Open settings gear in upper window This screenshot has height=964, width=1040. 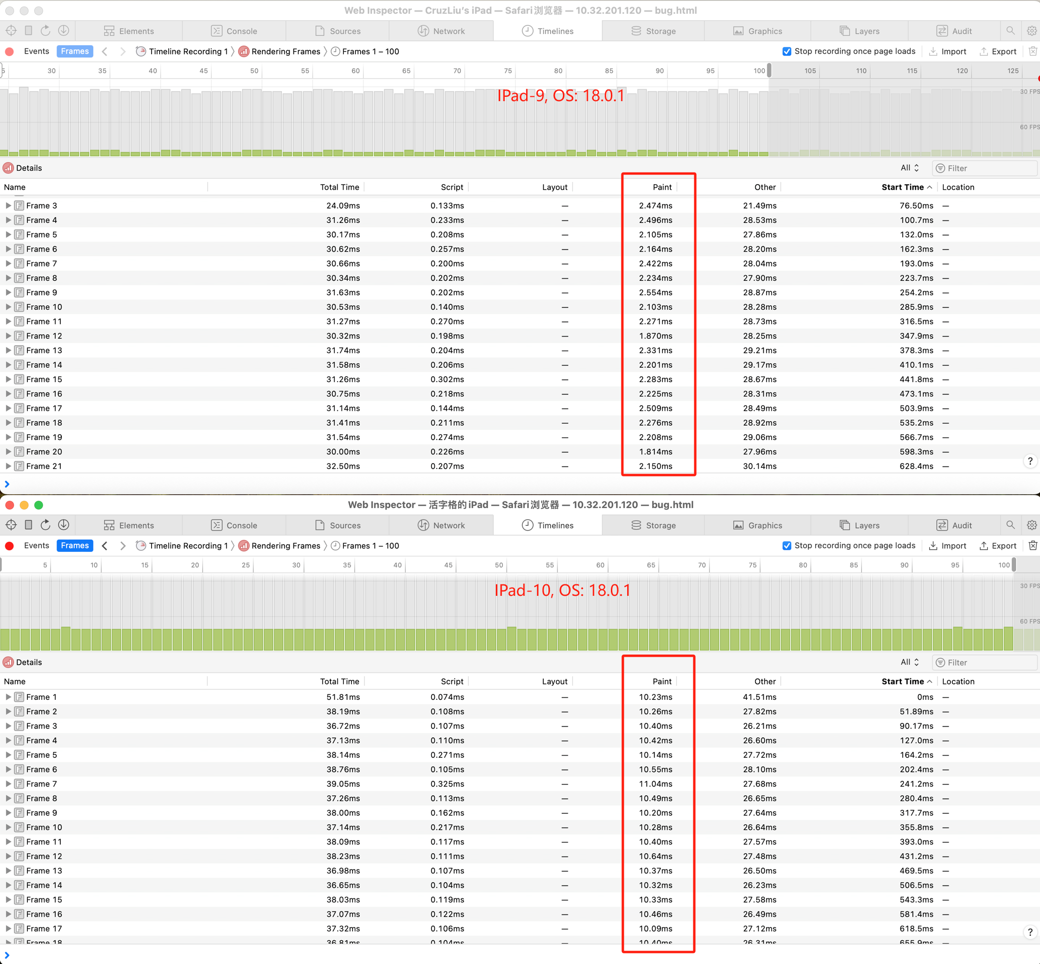click(x=1032, y=31)
